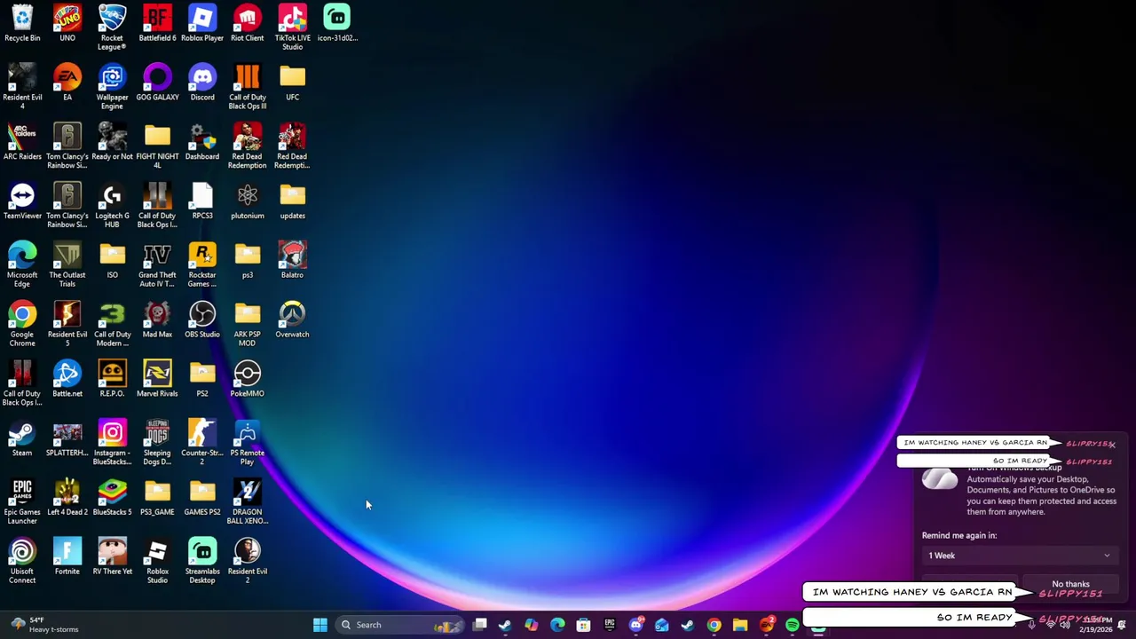Expand the 1 Week reminder dropdown
Screen dimensions: 1136x639
(1020, 556)
